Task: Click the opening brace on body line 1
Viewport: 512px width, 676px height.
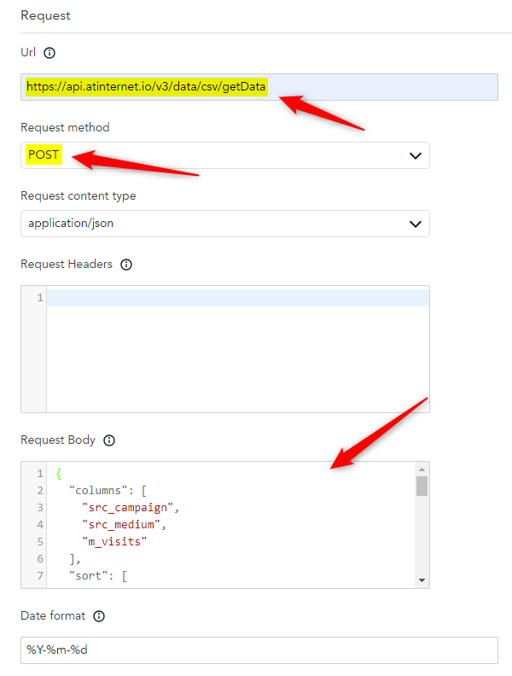Action: pos(59,473)
